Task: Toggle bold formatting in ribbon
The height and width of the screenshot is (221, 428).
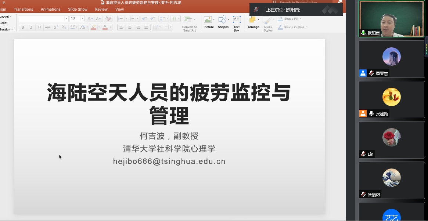Action: 23,27
